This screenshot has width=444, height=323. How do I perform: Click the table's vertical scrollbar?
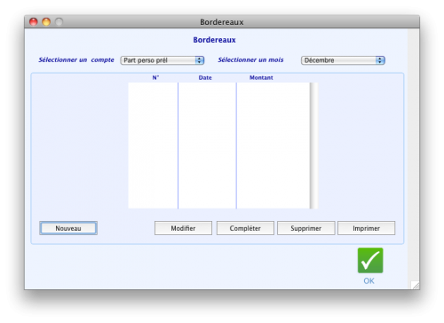pyautogui.click(x=313, y=146)
